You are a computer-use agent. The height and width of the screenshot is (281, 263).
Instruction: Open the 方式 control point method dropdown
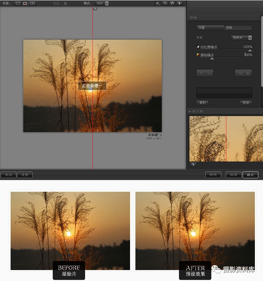[x=242, y=38]
